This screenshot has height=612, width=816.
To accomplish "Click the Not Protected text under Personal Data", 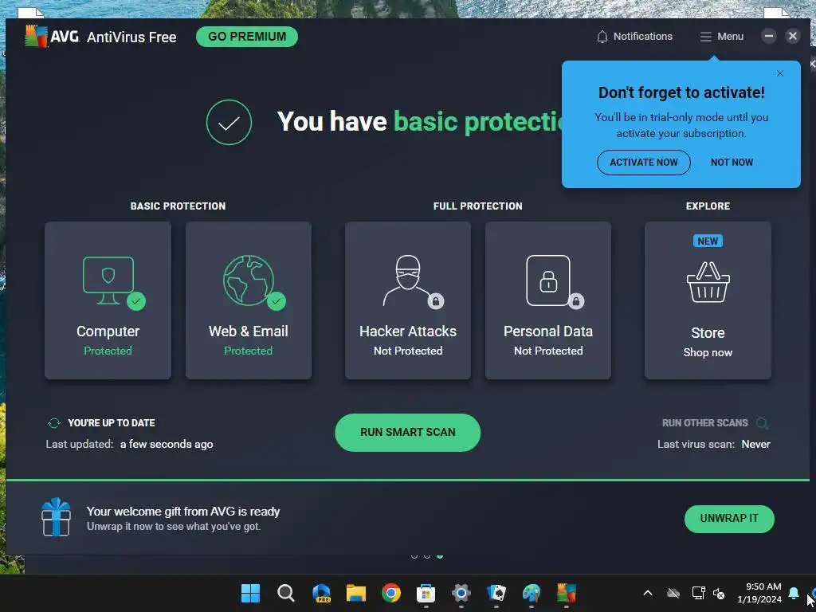I will tap(548, 351).
